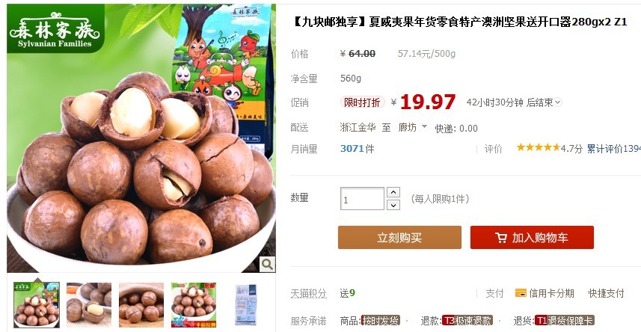641x332 pixels.
Task: Select the second thumbnail with cracked nut
Action: (89, 304)
